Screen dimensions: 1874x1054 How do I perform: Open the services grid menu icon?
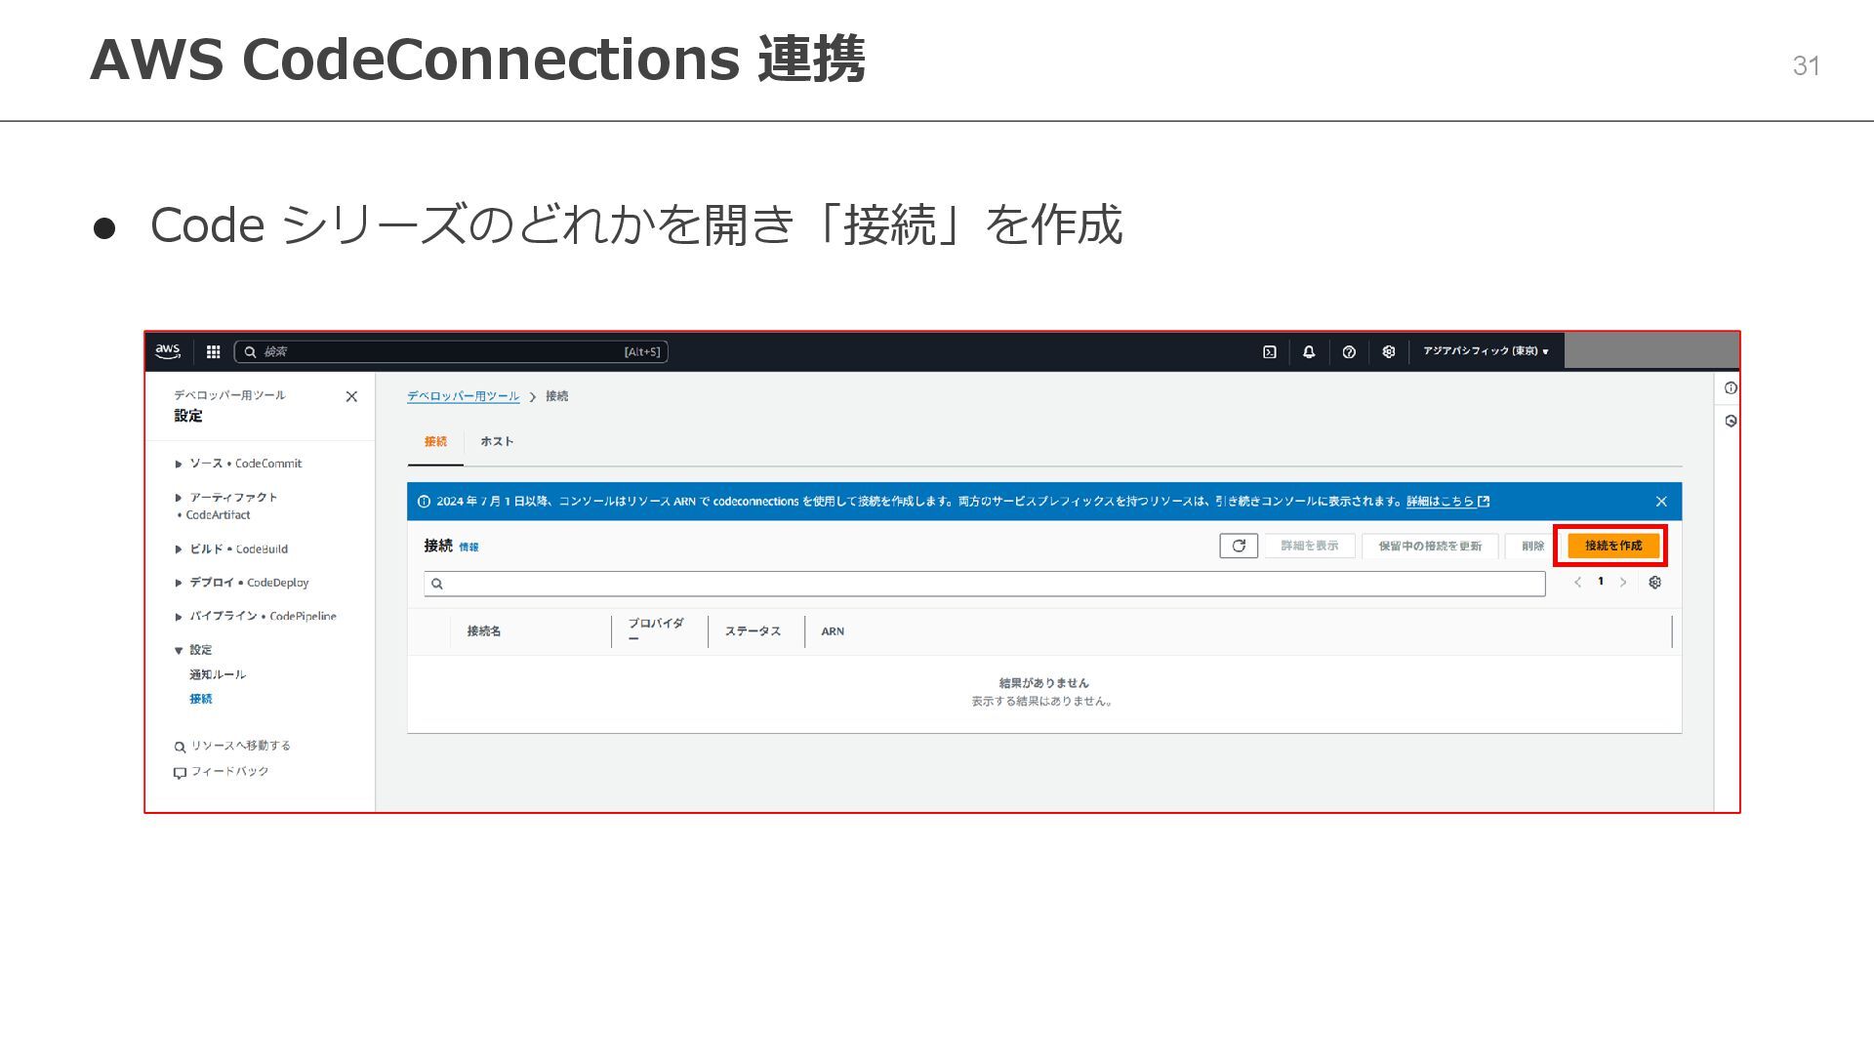[x=213, y=351]
